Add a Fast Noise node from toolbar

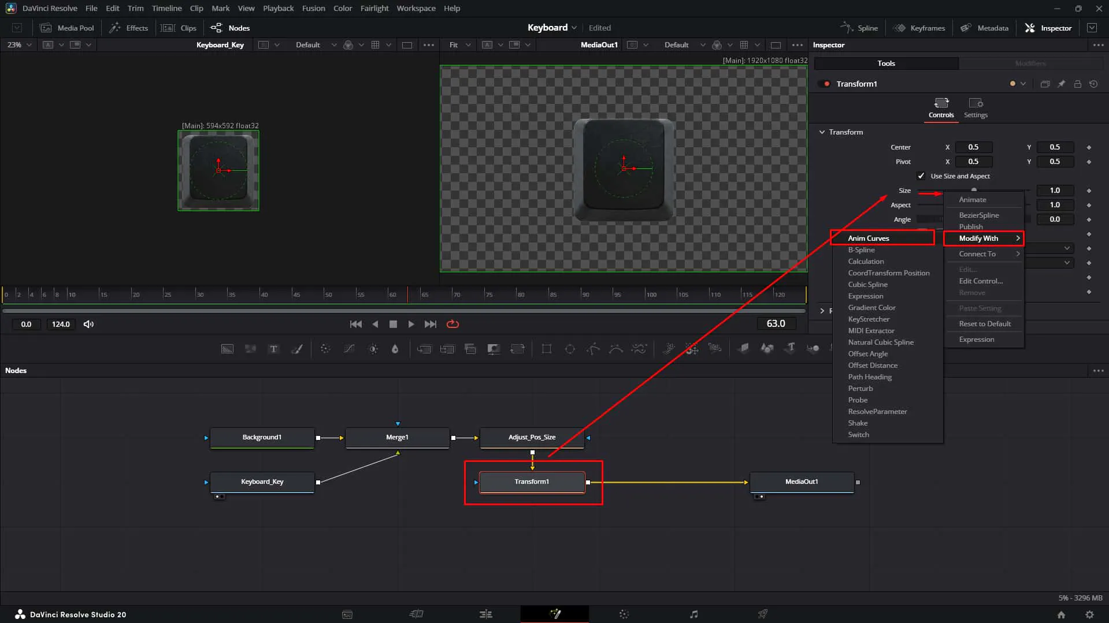click(x=250, y=349)
